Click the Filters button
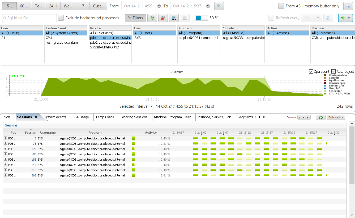Screen dimensions: 355x218 pos(135,18)
